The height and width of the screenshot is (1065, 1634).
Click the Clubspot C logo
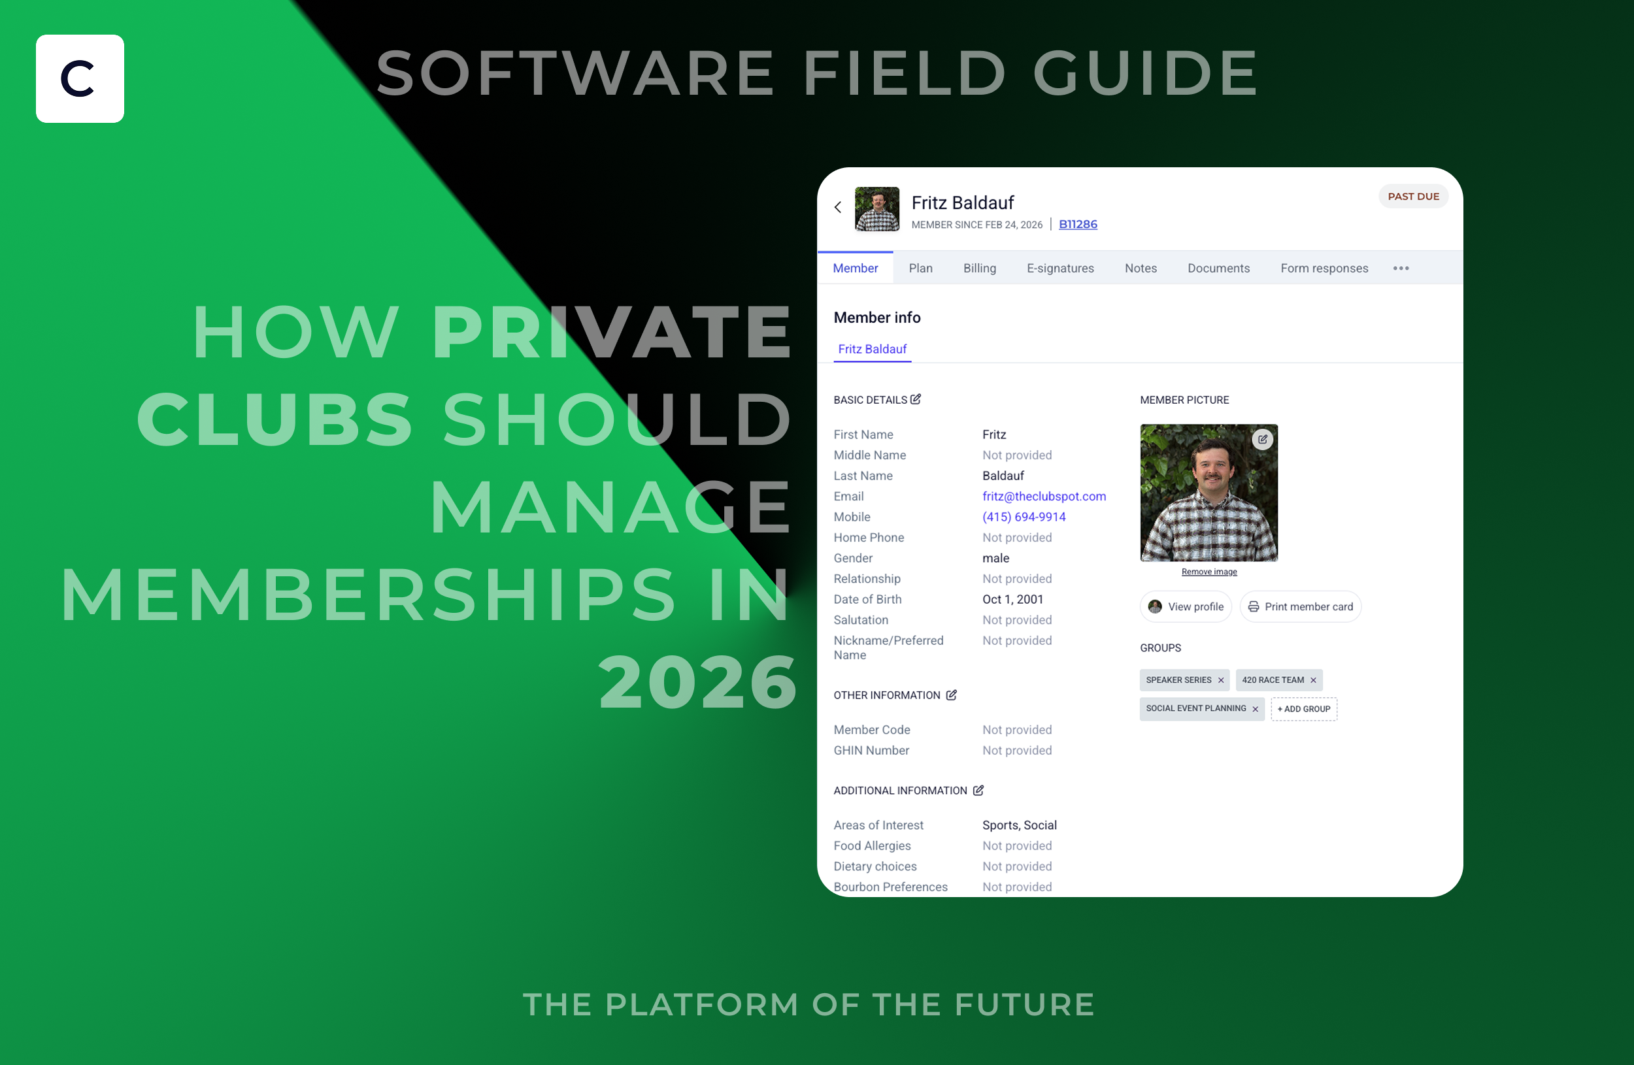coord(80,78)
